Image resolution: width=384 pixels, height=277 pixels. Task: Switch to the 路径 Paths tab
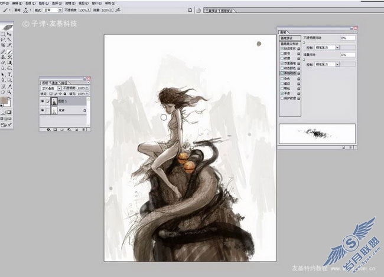tap(64, 83)
